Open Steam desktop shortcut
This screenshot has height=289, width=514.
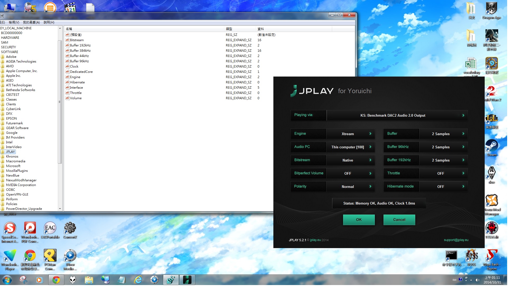(492, 148)
